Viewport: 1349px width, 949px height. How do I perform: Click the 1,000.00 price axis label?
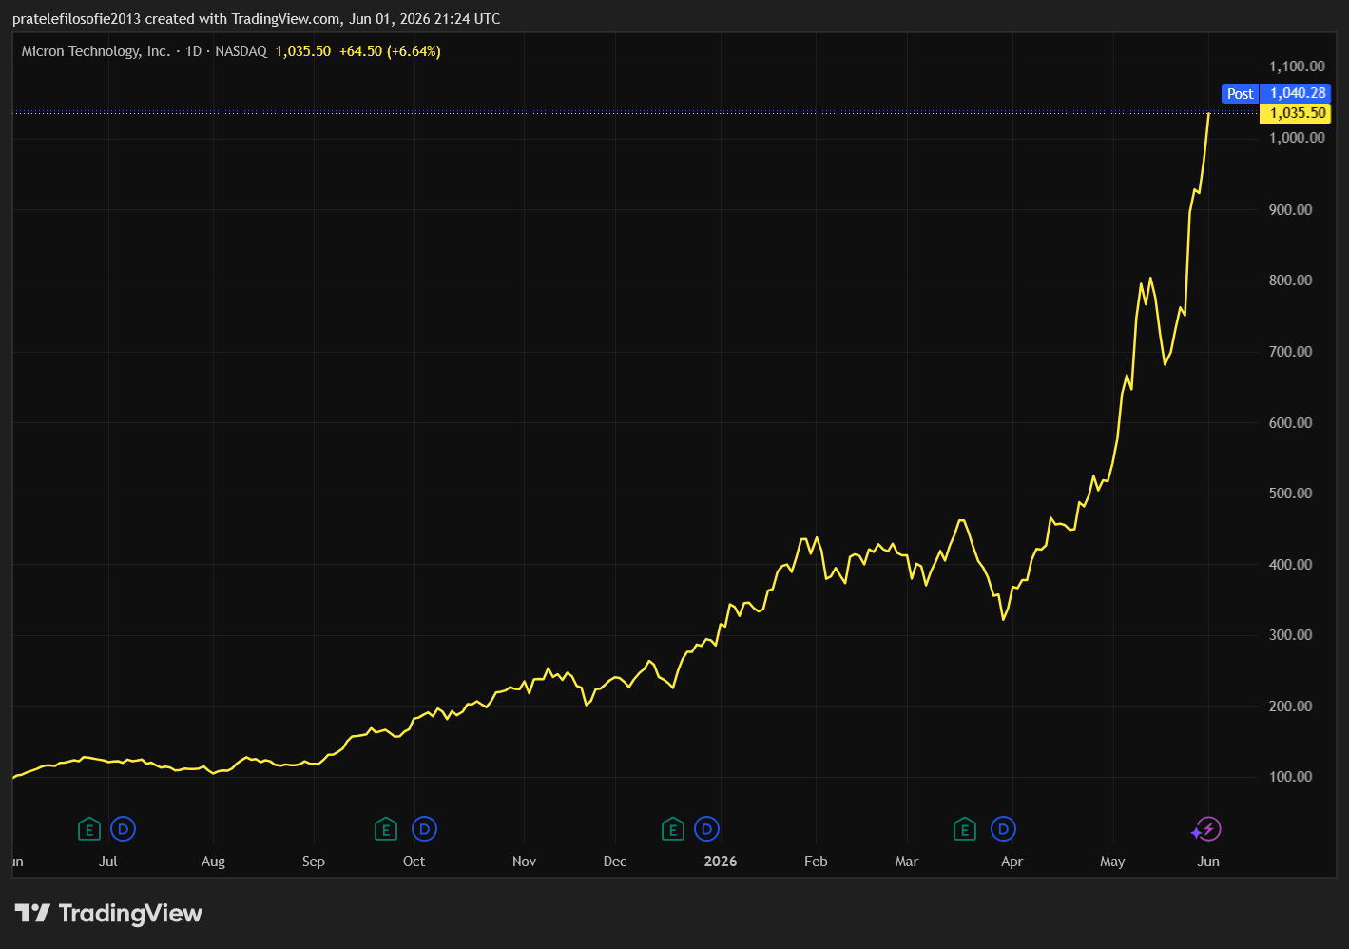tap(1297, 138)
